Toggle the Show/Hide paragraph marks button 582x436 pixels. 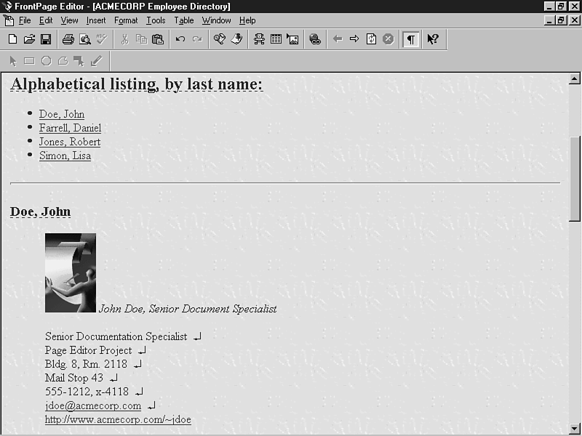(x=411, y=39)
